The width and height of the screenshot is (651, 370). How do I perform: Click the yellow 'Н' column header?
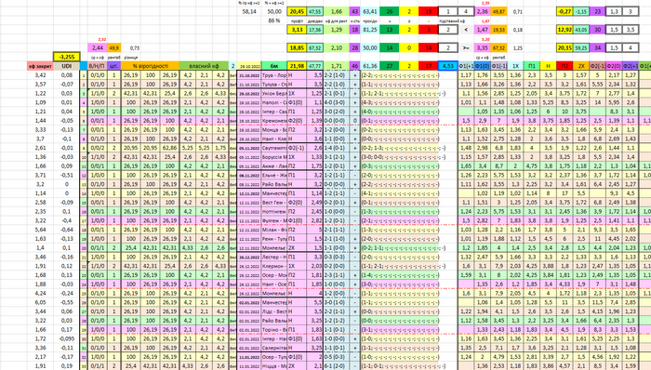[x=548, y=66]
